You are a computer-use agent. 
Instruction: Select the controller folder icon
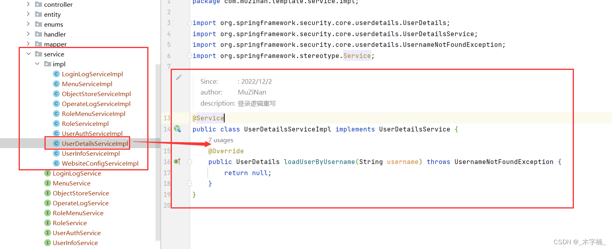38,4
